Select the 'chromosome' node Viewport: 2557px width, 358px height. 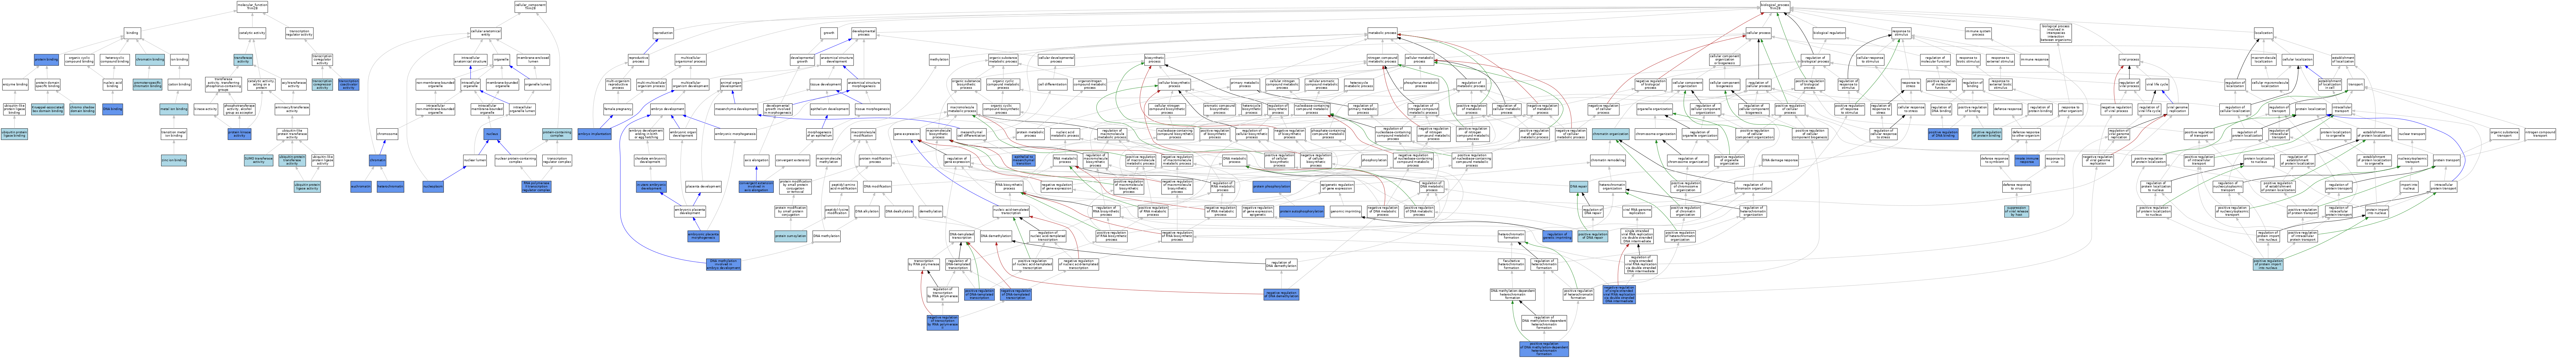(x=387, y=134)
